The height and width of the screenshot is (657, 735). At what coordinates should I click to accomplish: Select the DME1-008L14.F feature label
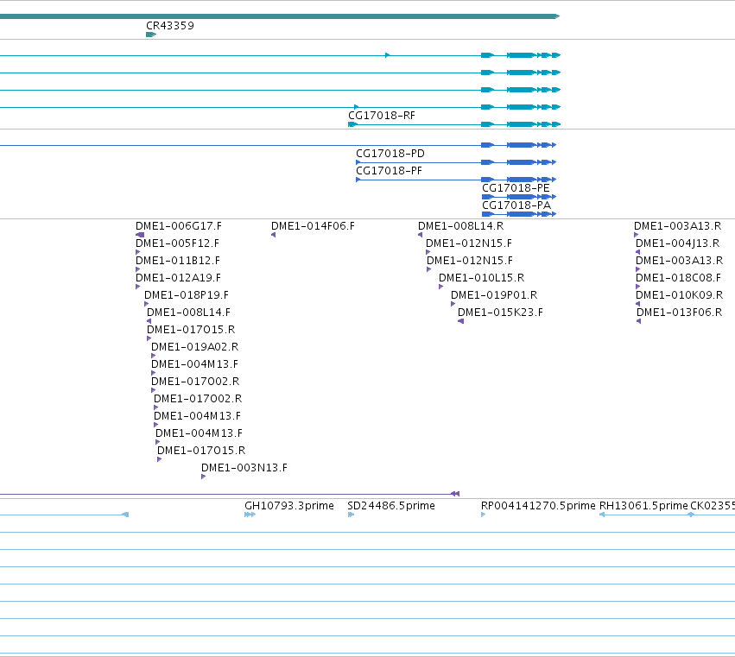click(188, 313)
